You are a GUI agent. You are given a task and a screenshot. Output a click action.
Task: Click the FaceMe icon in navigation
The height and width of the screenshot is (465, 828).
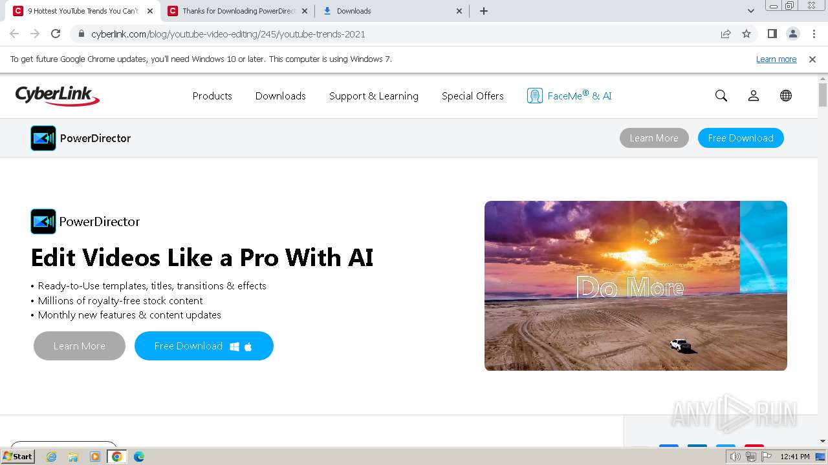click(534, 96)
